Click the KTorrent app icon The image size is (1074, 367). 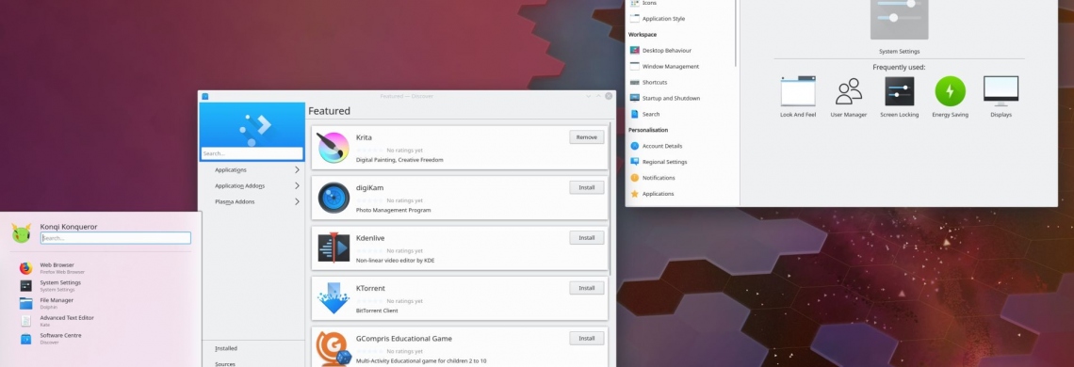point(334,298)
